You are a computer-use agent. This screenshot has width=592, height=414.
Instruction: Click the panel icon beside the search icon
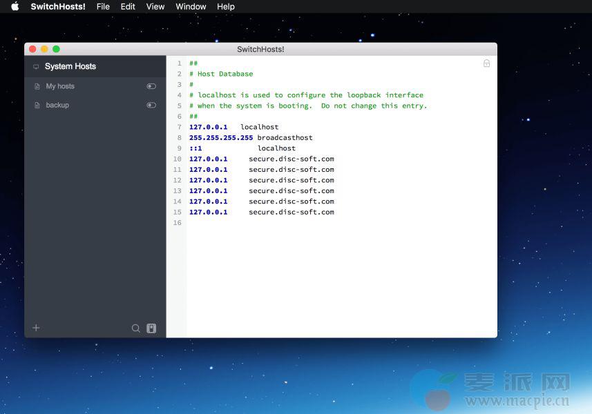(151, 328)
